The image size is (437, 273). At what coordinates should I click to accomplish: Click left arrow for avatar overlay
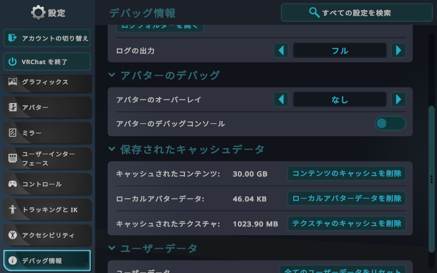coord(281,100)
